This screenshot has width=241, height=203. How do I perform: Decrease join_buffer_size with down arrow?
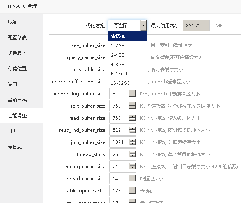pos(133,144)
